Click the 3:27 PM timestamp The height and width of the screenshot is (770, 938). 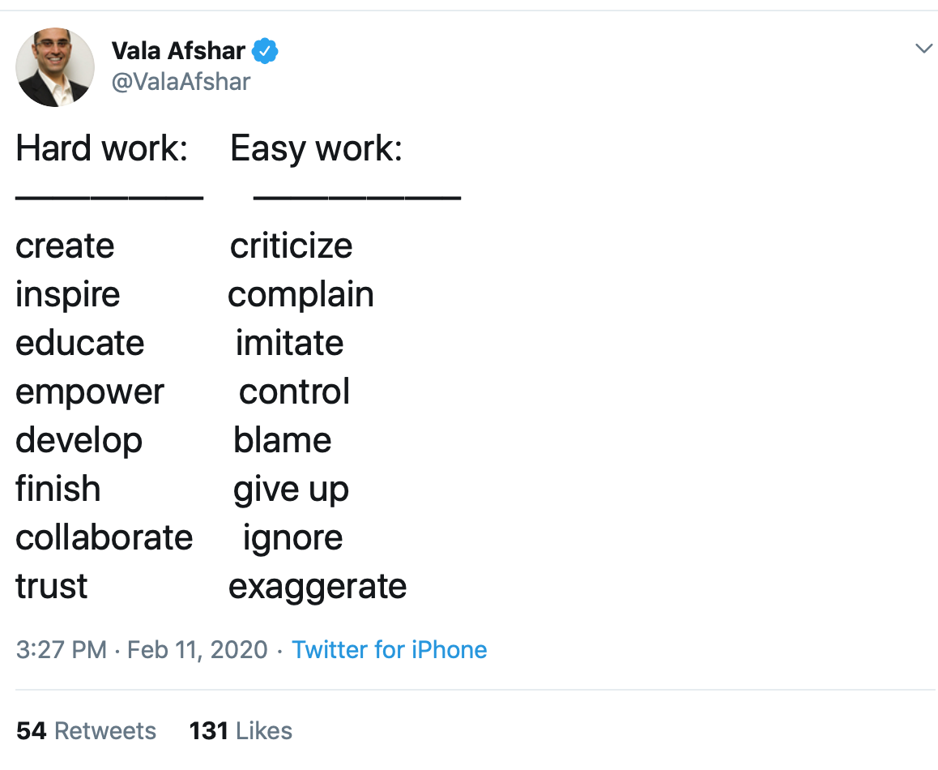[62, 650]
